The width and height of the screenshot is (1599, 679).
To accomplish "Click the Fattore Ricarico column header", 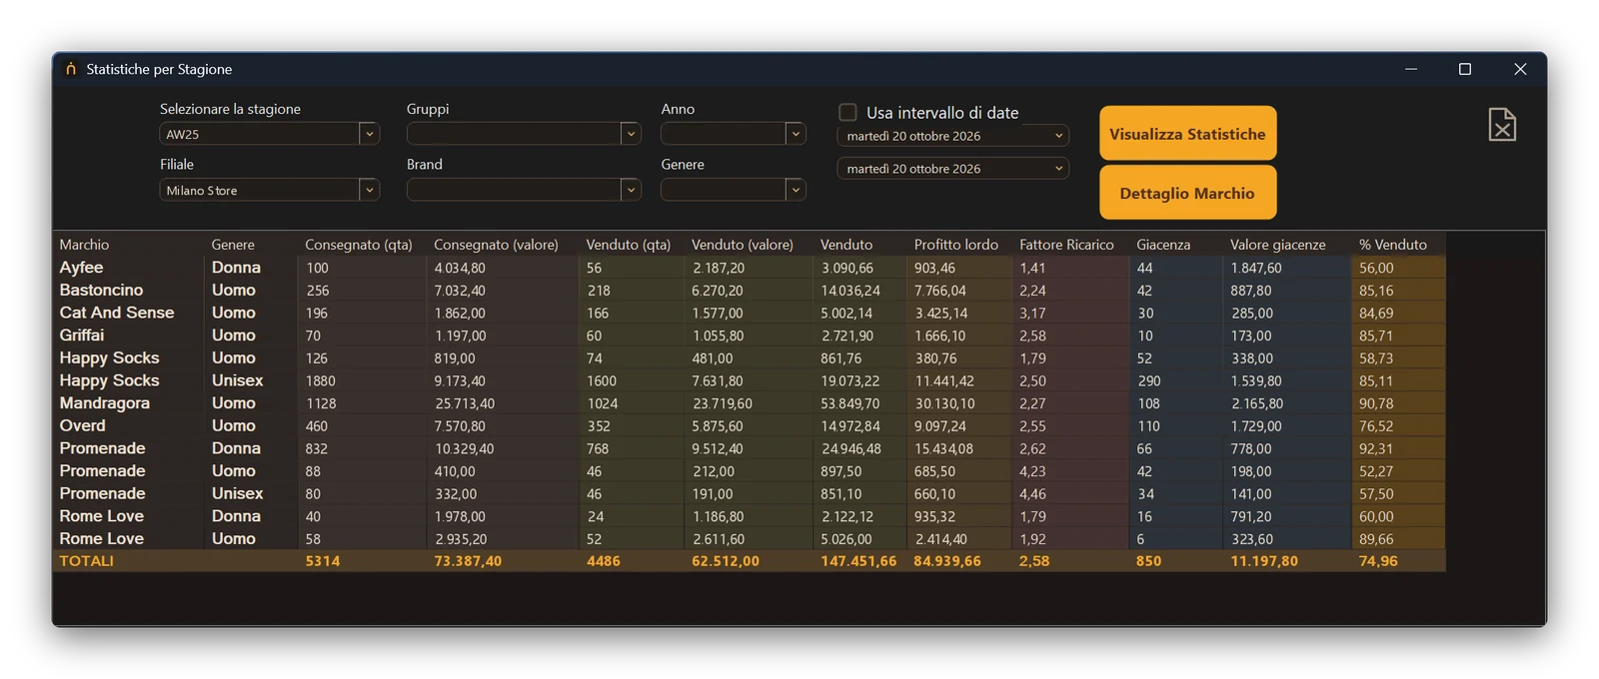I will point(1066,245).
